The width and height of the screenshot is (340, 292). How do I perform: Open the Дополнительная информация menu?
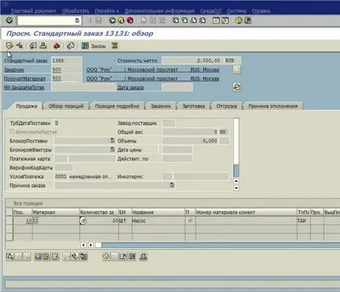point(159,11)
